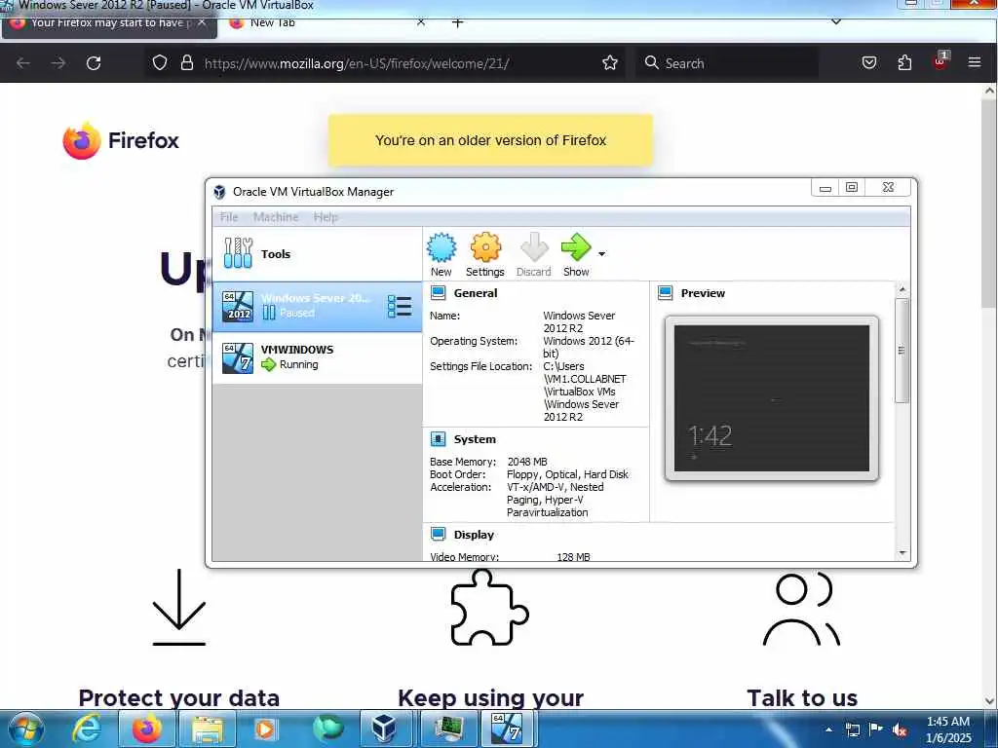Open Windows Explorer folder on the taskbar

207,729
